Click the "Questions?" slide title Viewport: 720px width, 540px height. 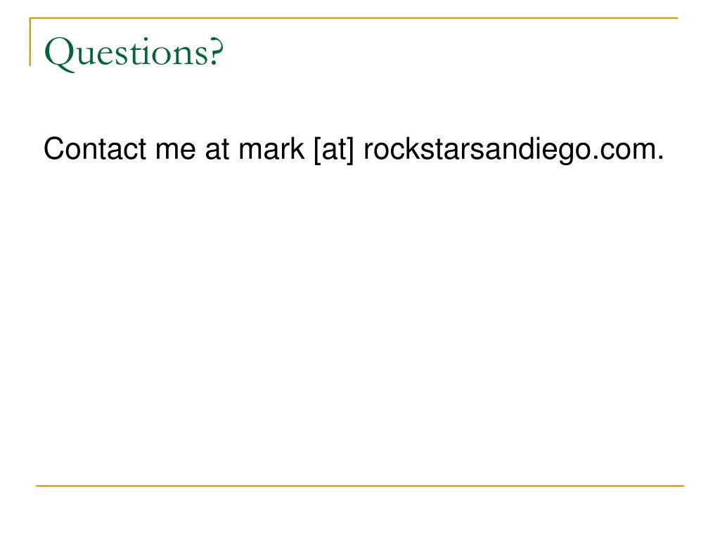(x=134, y=53)
